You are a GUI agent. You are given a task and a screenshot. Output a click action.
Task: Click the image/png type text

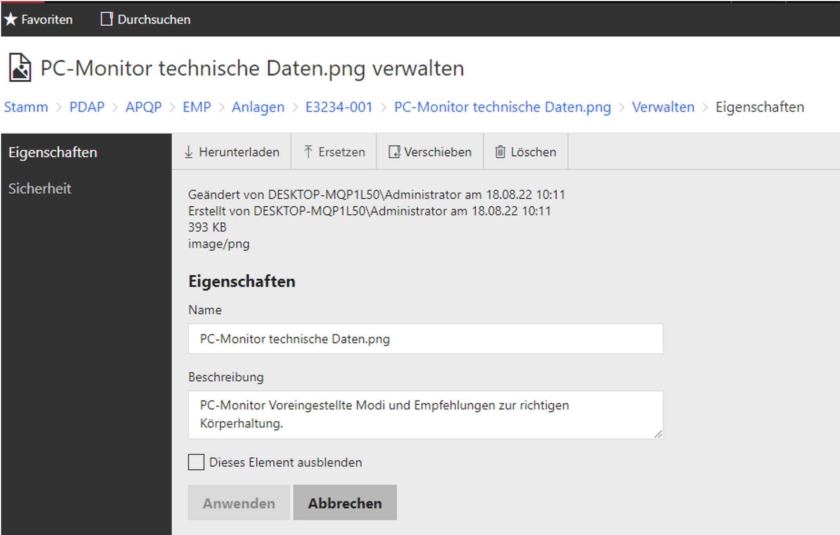point(219,244)
